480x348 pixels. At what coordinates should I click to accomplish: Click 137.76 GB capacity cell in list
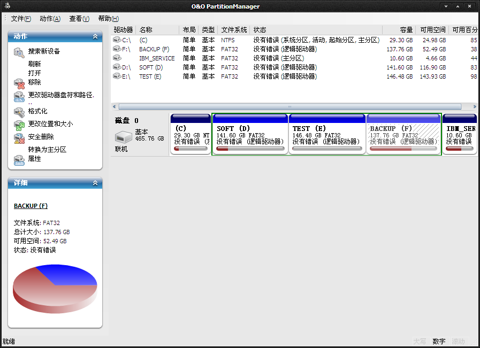[400, 49]
